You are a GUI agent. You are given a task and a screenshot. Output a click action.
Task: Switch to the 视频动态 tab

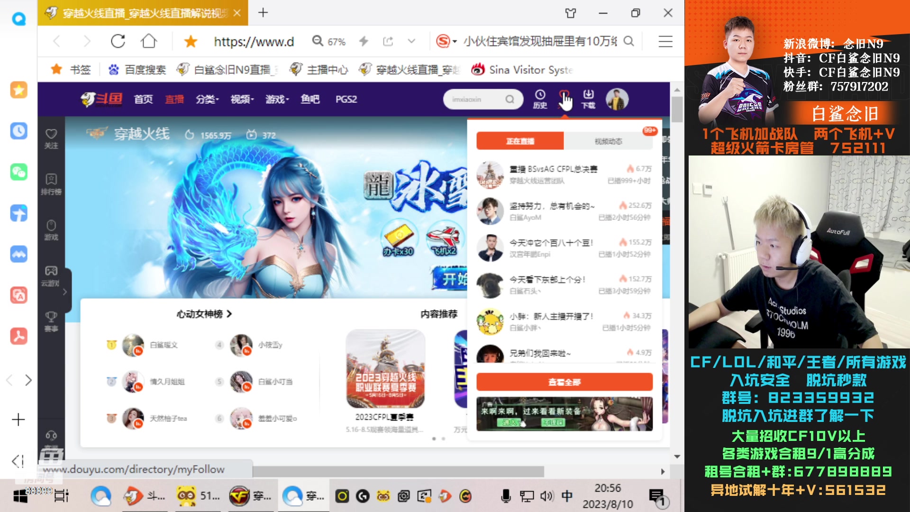pyautogui.click(x=609, y=141)
